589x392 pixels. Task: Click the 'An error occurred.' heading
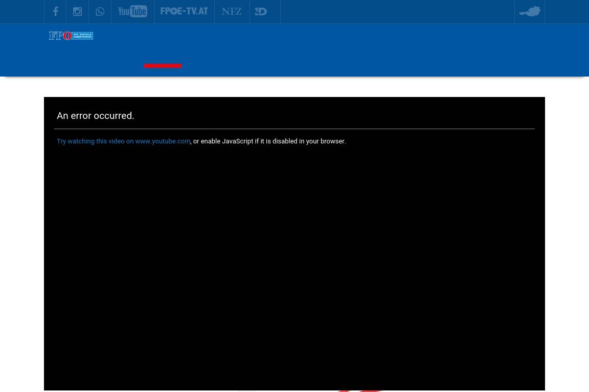click(96, 116)
